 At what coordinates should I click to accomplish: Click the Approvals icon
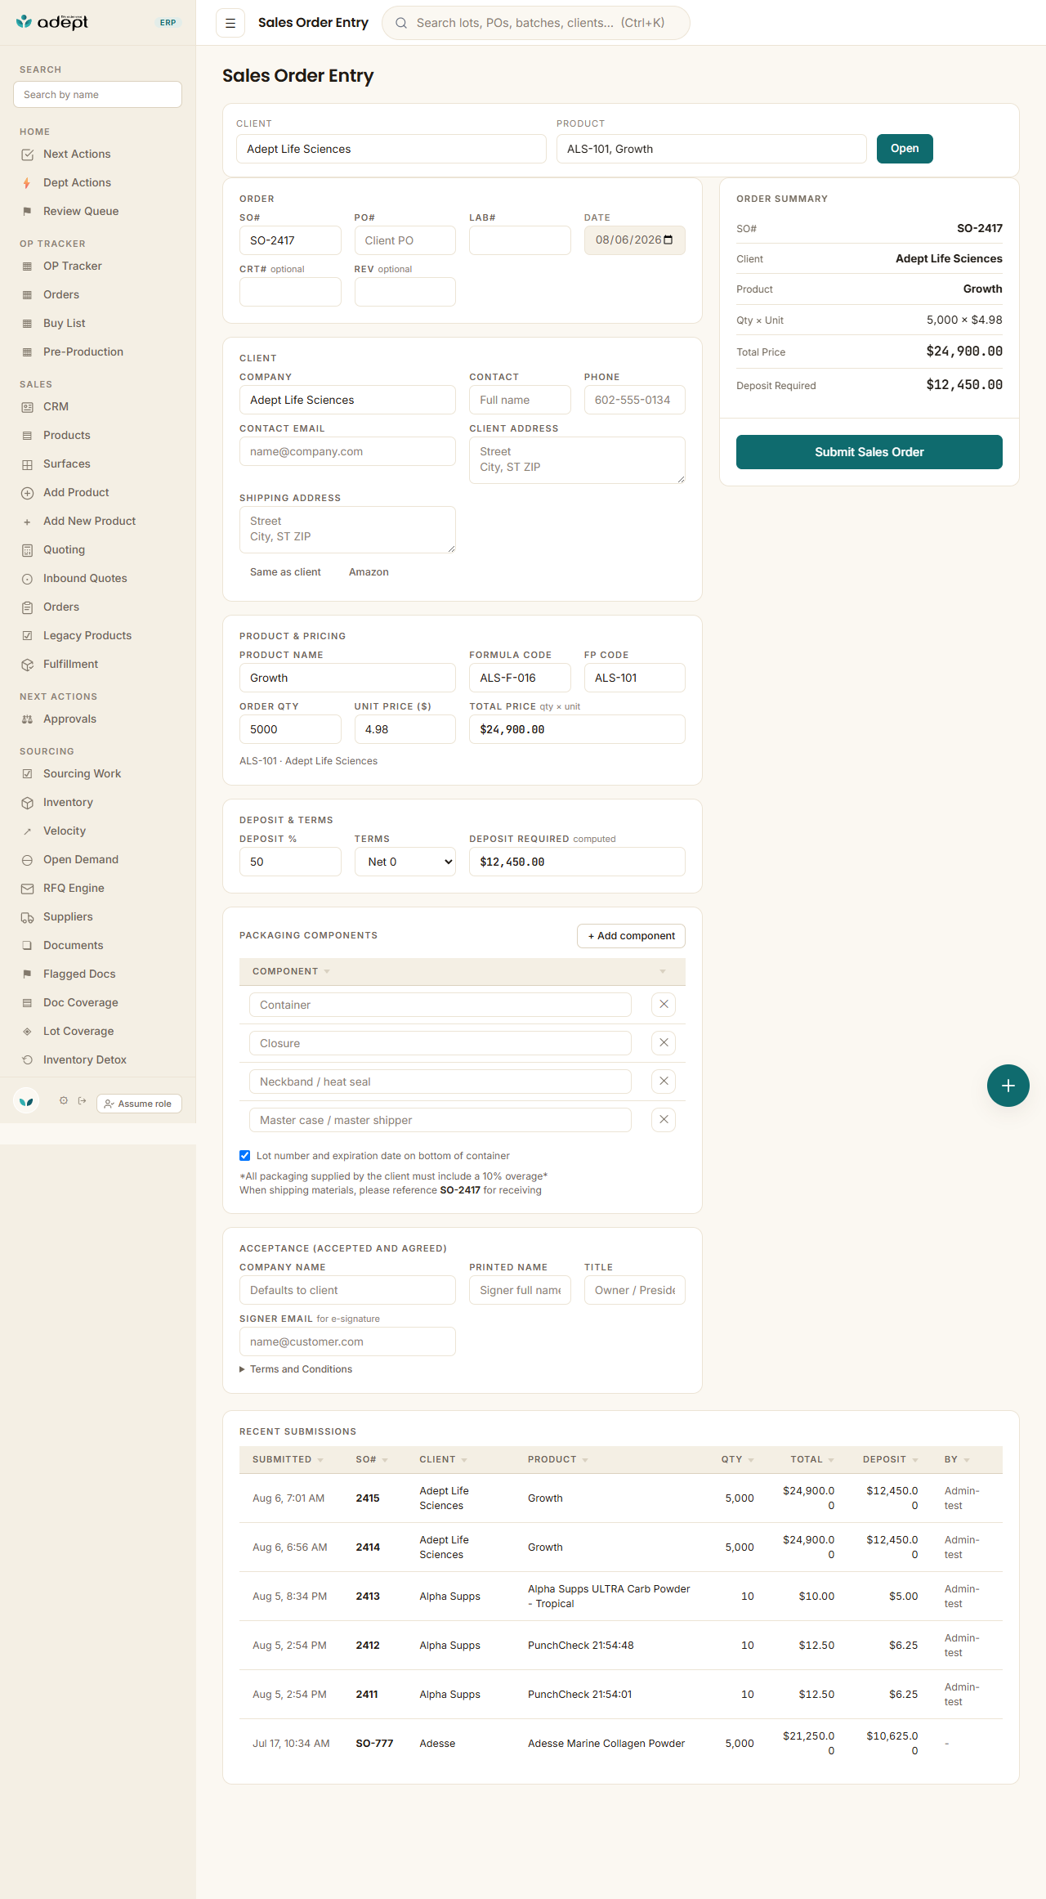tap(27, 719)
